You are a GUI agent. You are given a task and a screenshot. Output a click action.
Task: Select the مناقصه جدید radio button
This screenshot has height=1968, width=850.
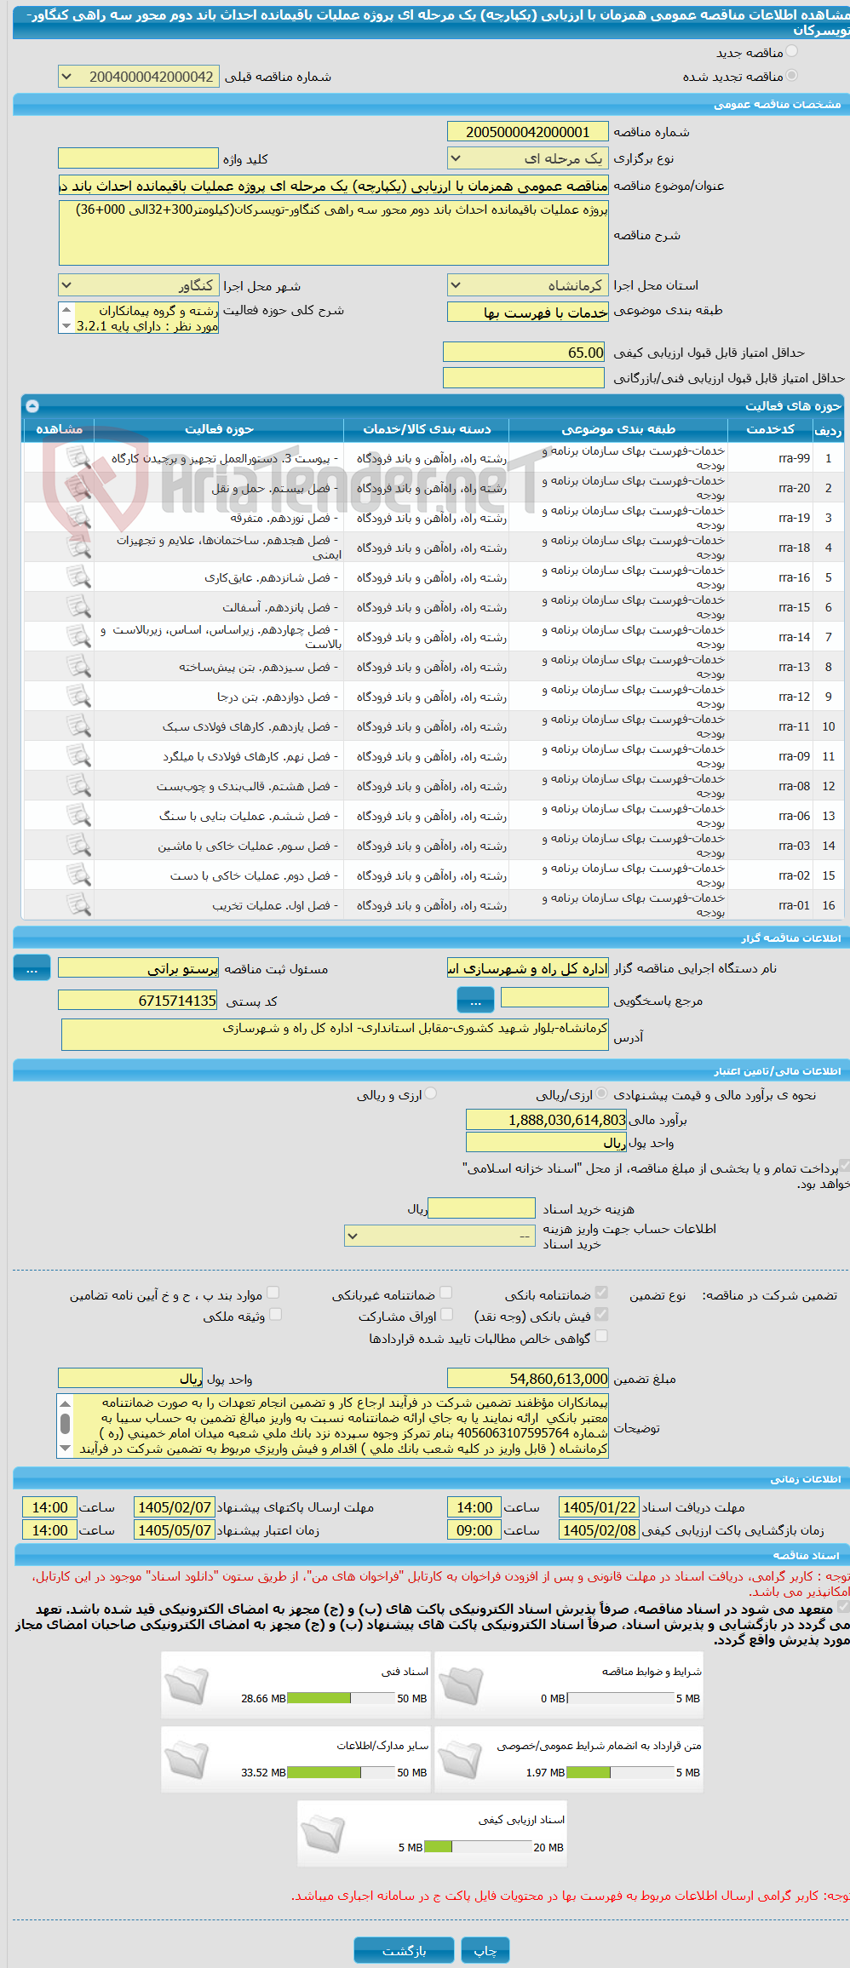(x=791, y=52)
